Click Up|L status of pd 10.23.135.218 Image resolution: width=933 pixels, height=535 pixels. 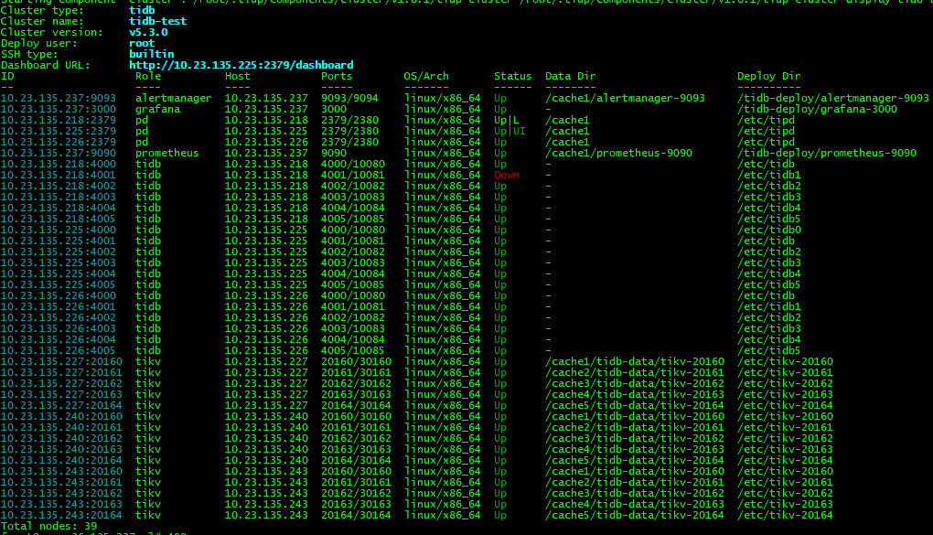tap(507, 120)
